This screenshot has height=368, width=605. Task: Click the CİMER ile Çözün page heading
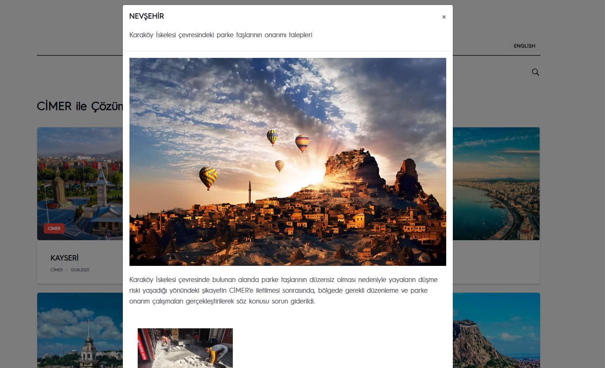coord(79,106)
